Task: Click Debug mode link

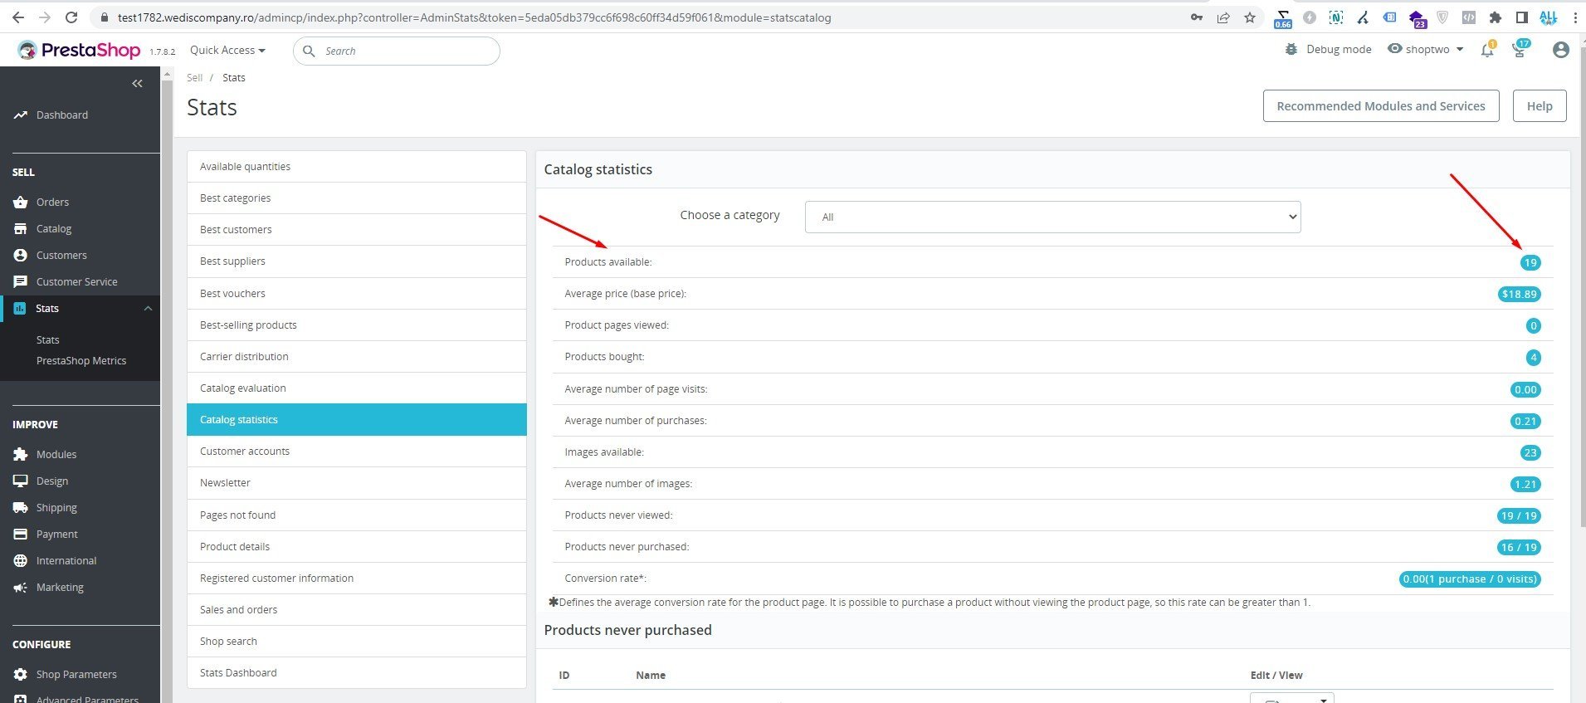Action: coord(1339,49)
